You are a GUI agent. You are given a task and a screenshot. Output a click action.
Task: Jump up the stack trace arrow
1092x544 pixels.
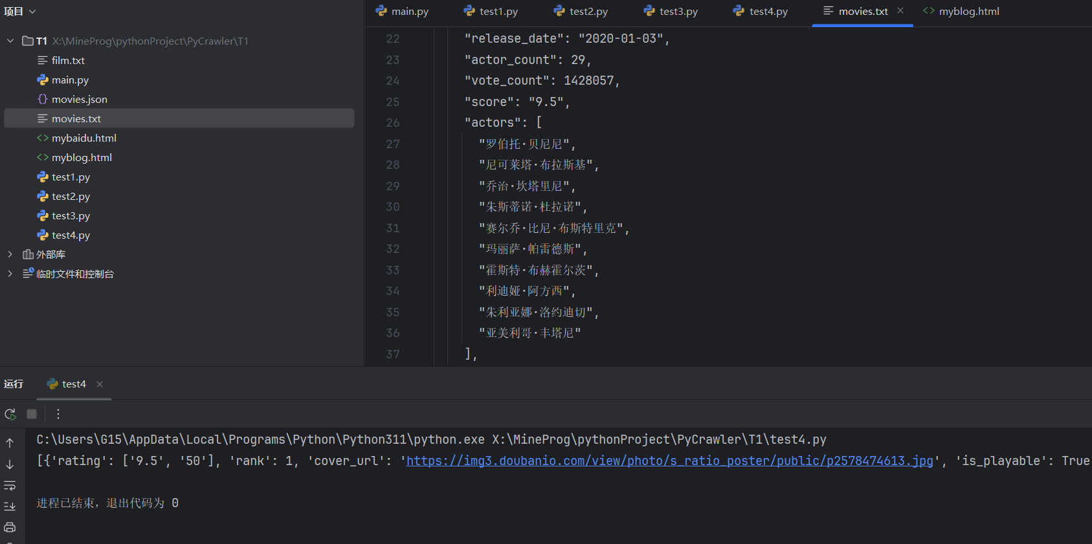[10, 443]
